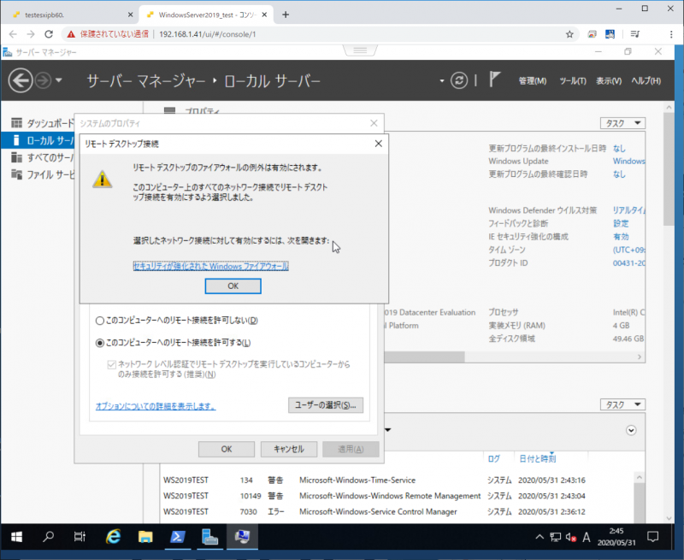This screenshot has width=684, height=560.
Task: Open a new browser tab with plus
Action: coord(286,15)
